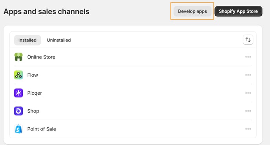Open the sort order arrows button

click(x=248, y=40)
